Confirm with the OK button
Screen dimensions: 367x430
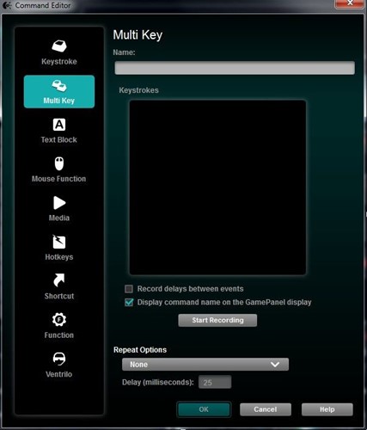[x=204, y=409]
